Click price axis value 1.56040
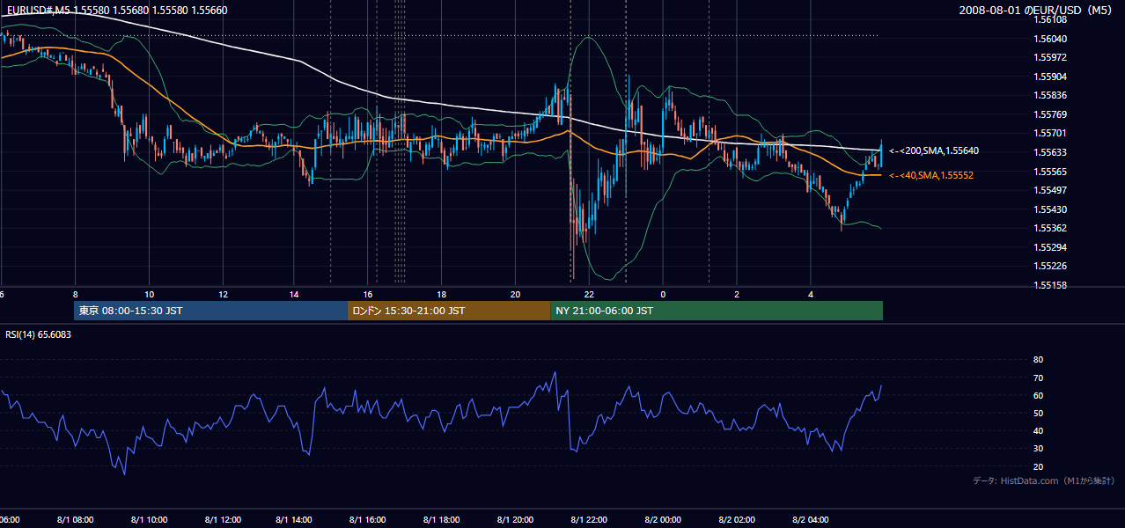The width and height of the screenshot is (1125, 528). pyautogui.click(x=1050, y=39)
